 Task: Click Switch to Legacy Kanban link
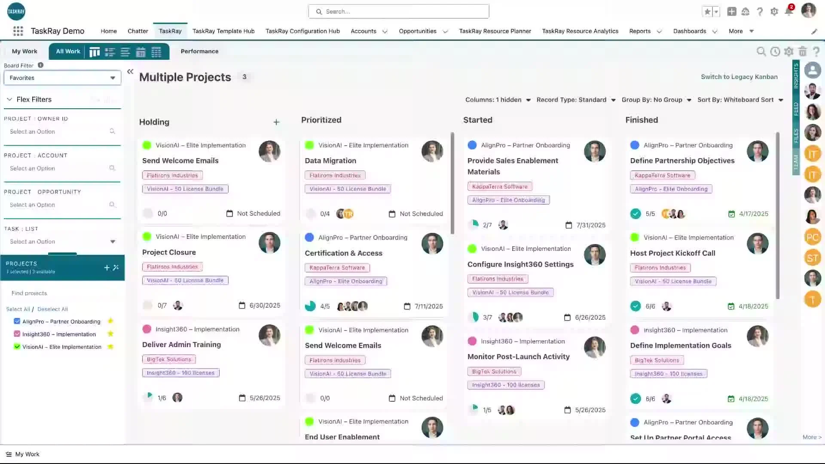[x=739, y=77]
